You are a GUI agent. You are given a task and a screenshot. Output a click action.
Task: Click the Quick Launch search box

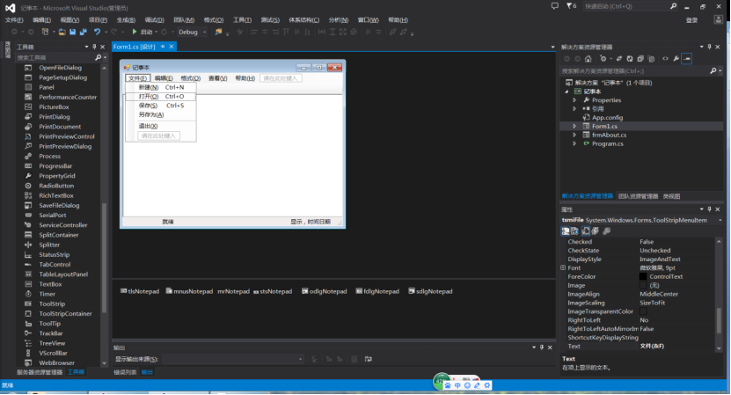[625, 6]
